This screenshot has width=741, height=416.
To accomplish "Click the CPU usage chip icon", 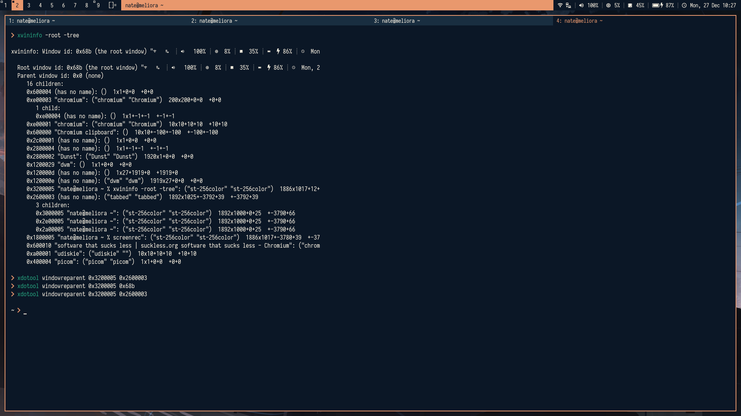I will pyautogui.click(x=608, y=5).
